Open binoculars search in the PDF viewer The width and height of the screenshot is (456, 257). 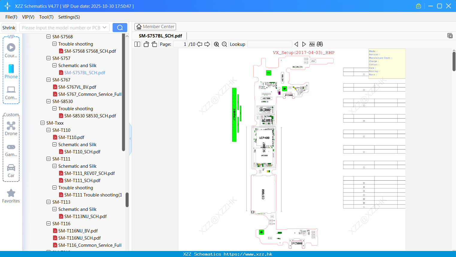pyautogui.click(x=319, y=44)
